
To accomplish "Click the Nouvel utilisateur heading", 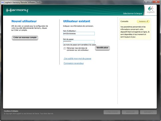I will [24, 21].
